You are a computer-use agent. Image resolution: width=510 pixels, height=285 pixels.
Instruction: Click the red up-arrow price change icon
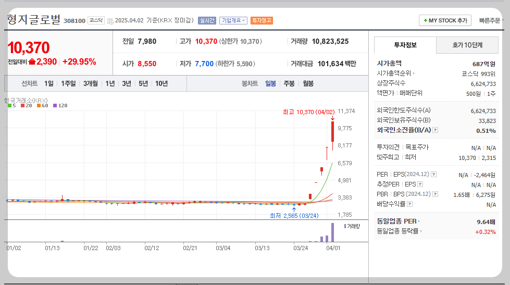(32, 61)
